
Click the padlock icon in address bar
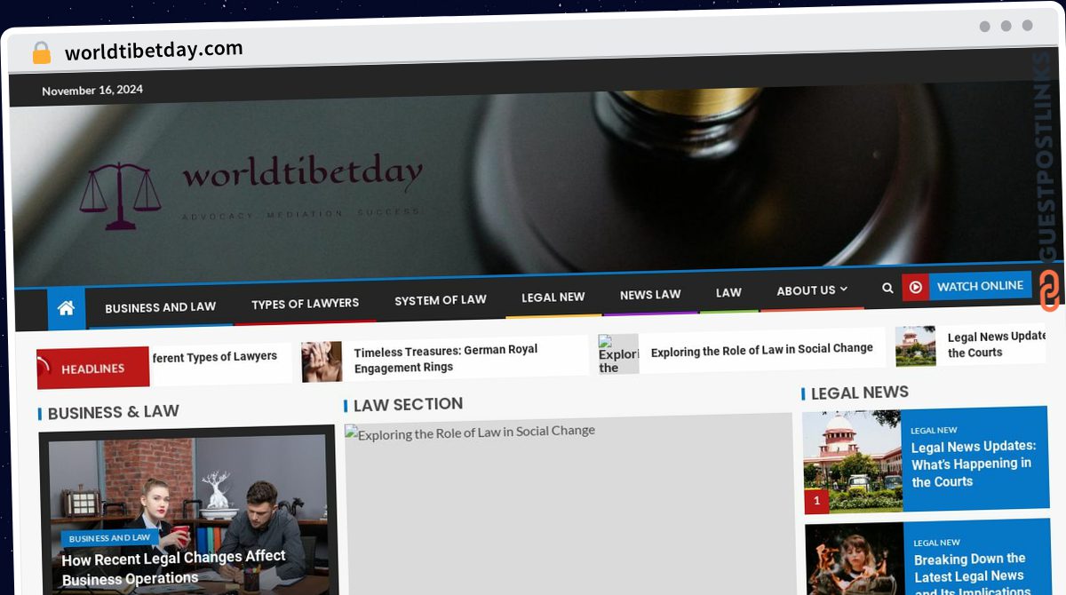click(x=42, y=53)
